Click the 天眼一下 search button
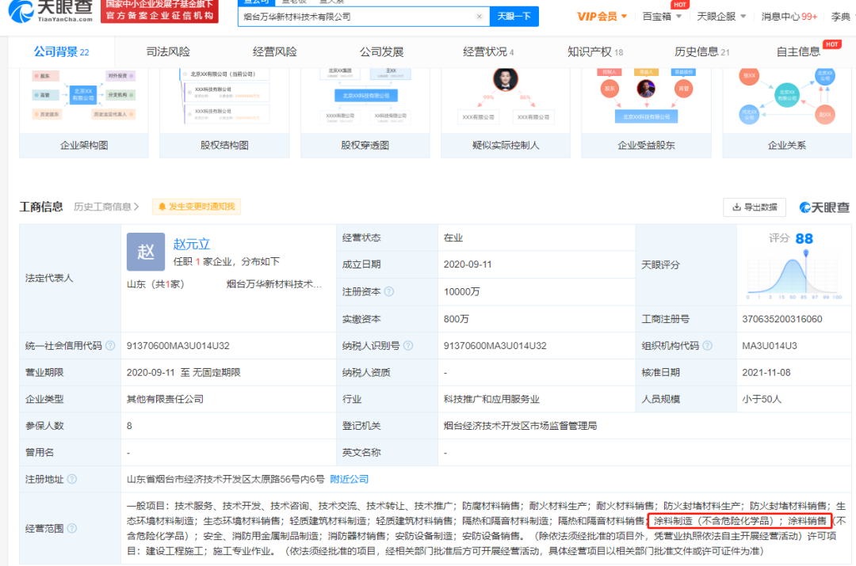 (x=514, y=17)
